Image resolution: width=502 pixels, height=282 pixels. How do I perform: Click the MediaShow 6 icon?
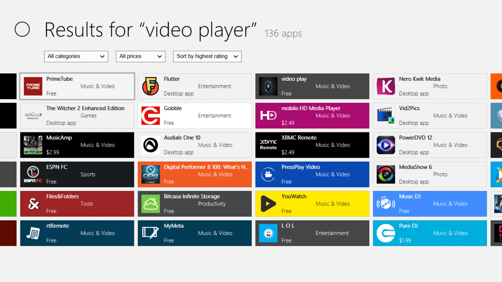(x=386, y=174)
